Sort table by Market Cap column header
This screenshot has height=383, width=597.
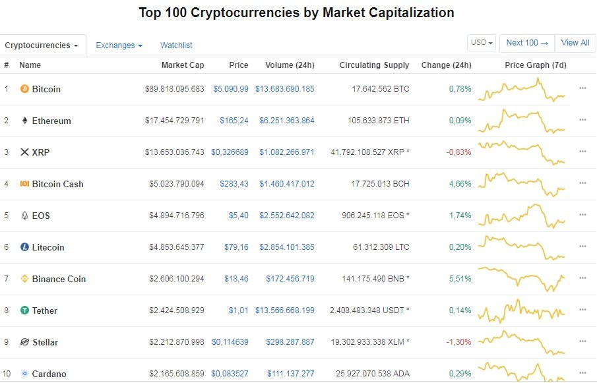tap(183, 65)
